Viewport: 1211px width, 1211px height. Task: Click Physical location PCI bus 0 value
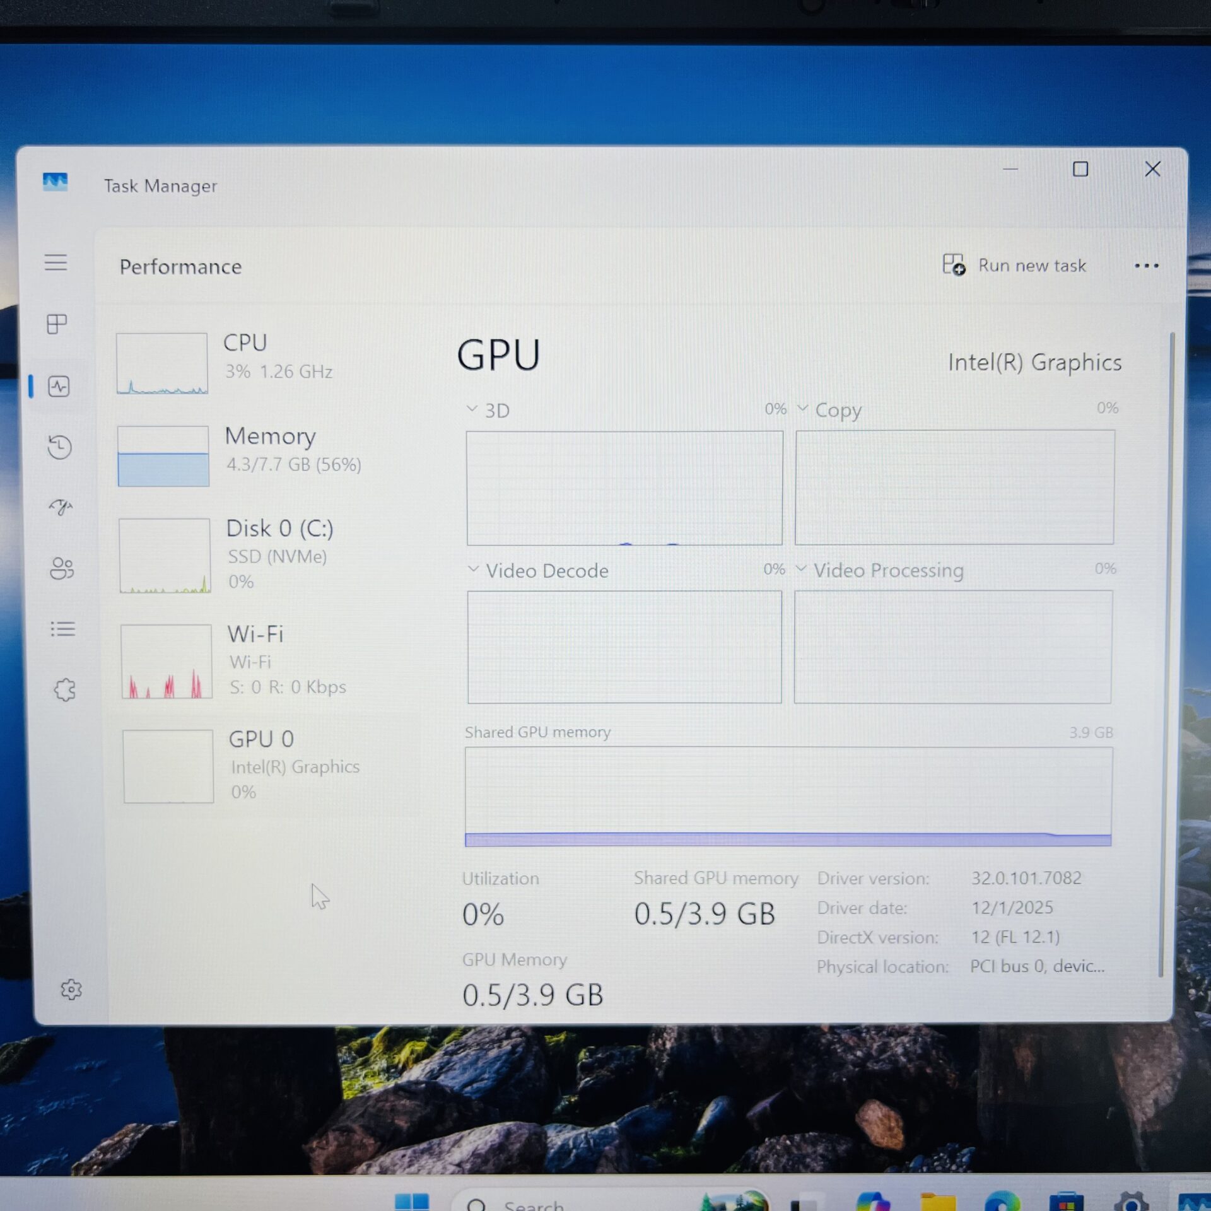(x=1037, y=966)
